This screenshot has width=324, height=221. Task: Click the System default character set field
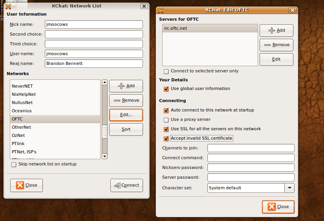tap(246, 188)
